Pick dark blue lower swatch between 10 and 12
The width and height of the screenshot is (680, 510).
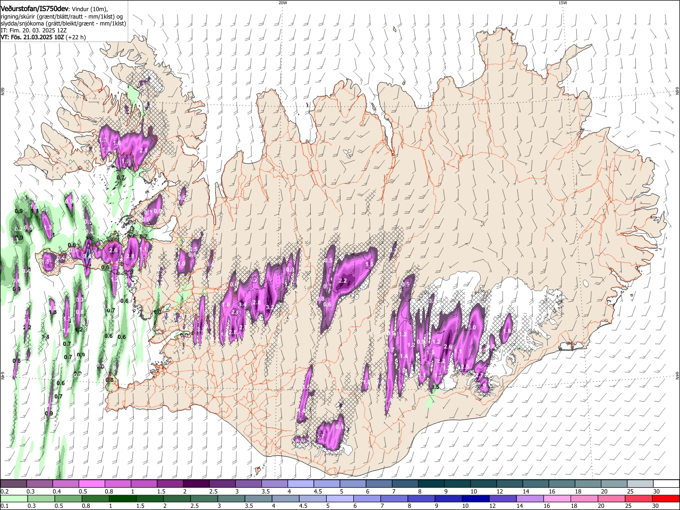(x=474, y=499)
